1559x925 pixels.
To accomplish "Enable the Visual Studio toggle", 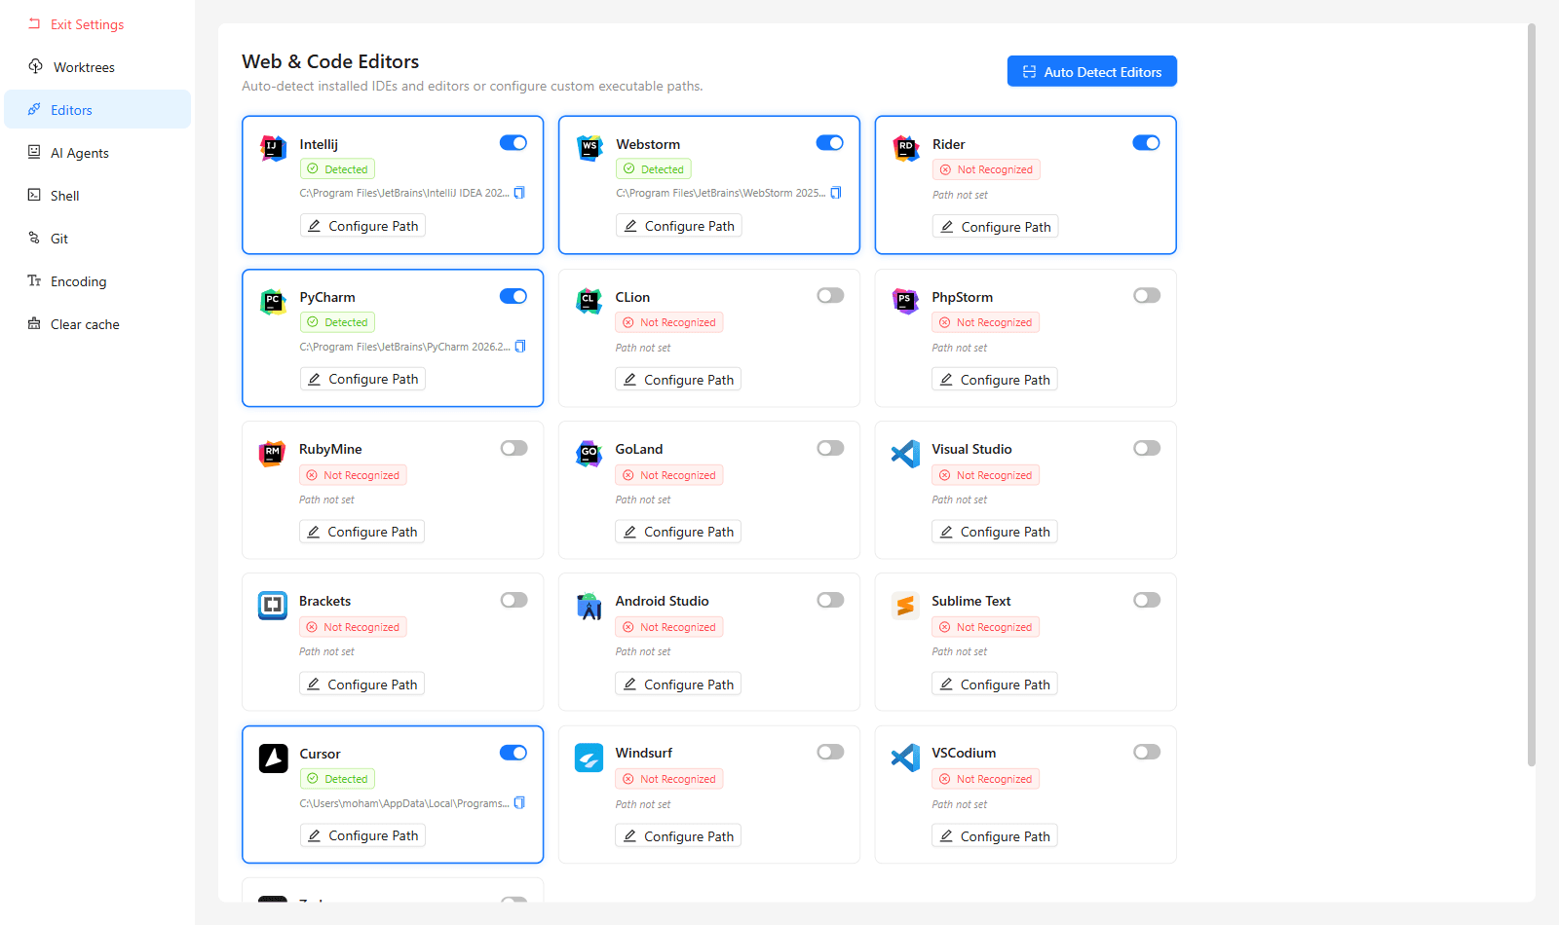I will point(1148,448).
